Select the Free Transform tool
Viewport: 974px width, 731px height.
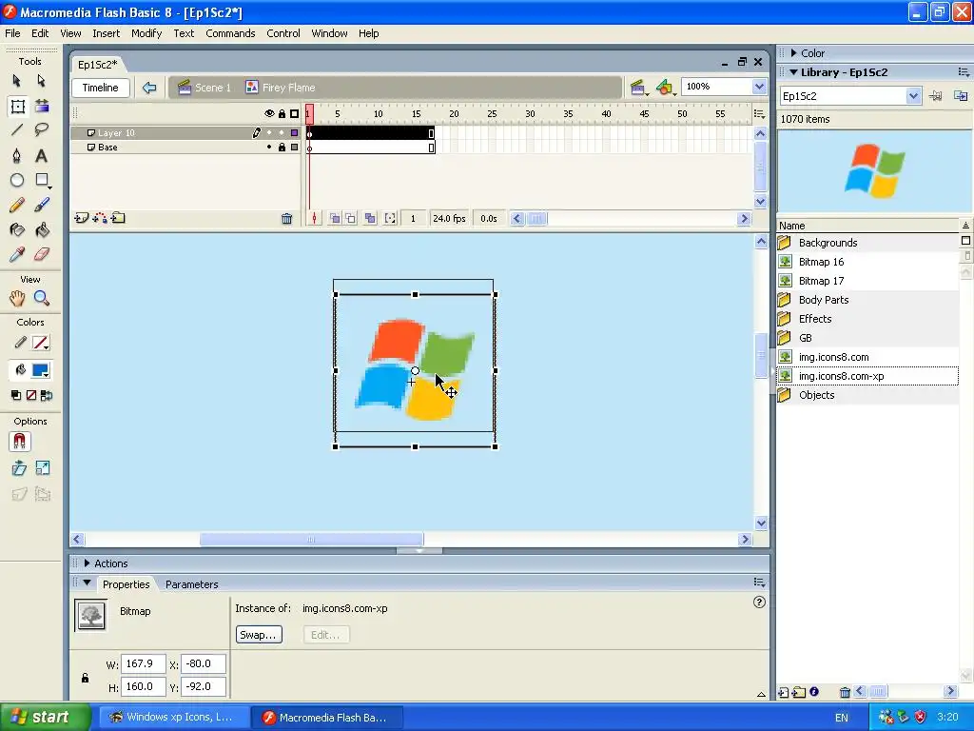tap(17, 107)
